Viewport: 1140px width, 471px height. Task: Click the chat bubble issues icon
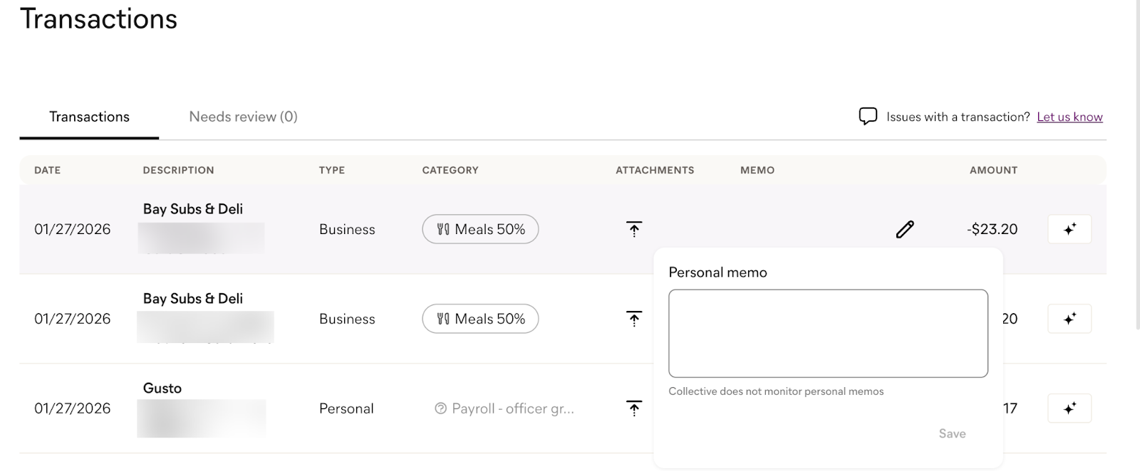(867, 117)
